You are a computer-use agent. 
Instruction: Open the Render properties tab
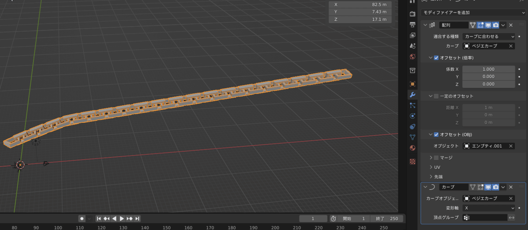pos(412,14)
